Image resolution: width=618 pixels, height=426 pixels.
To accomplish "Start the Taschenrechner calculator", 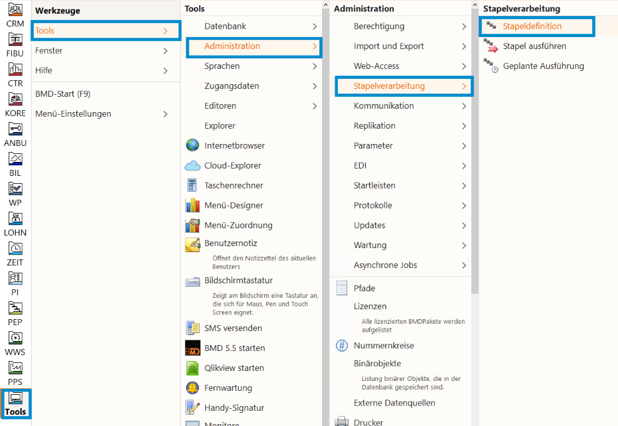I will (x=193, y=185).
